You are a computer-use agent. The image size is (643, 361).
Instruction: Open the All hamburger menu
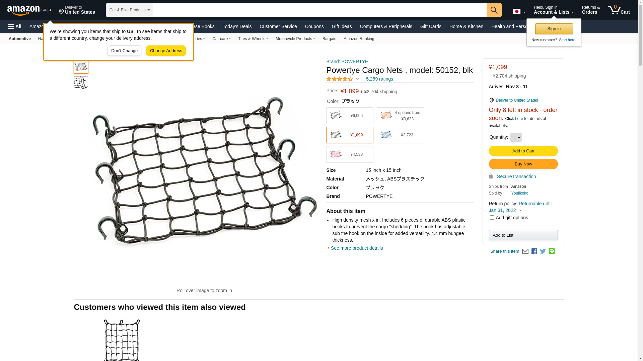click(x=15, y=26)
